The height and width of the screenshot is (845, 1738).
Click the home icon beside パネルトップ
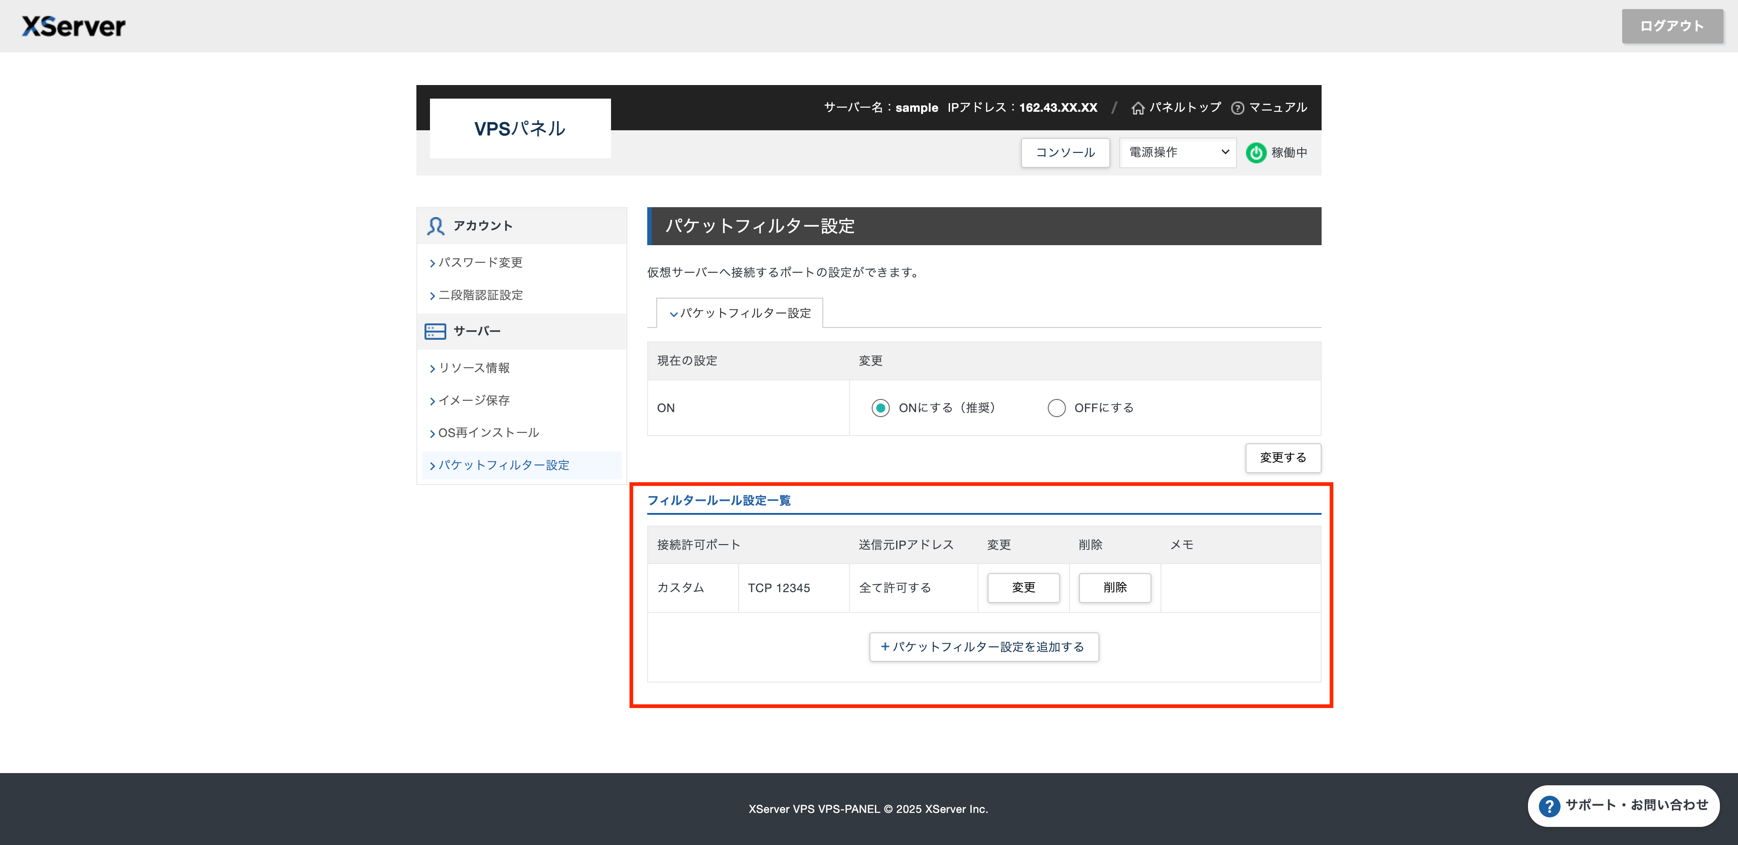click(1137, 108)
